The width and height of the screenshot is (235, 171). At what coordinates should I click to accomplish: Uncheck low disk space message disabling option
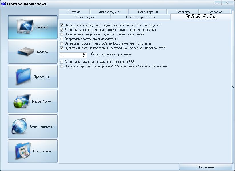[61, 25]
